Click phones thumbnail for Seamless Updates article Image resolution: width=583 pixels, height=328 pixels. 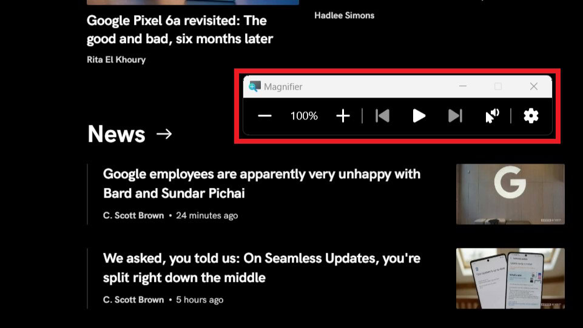coord(510,278)
